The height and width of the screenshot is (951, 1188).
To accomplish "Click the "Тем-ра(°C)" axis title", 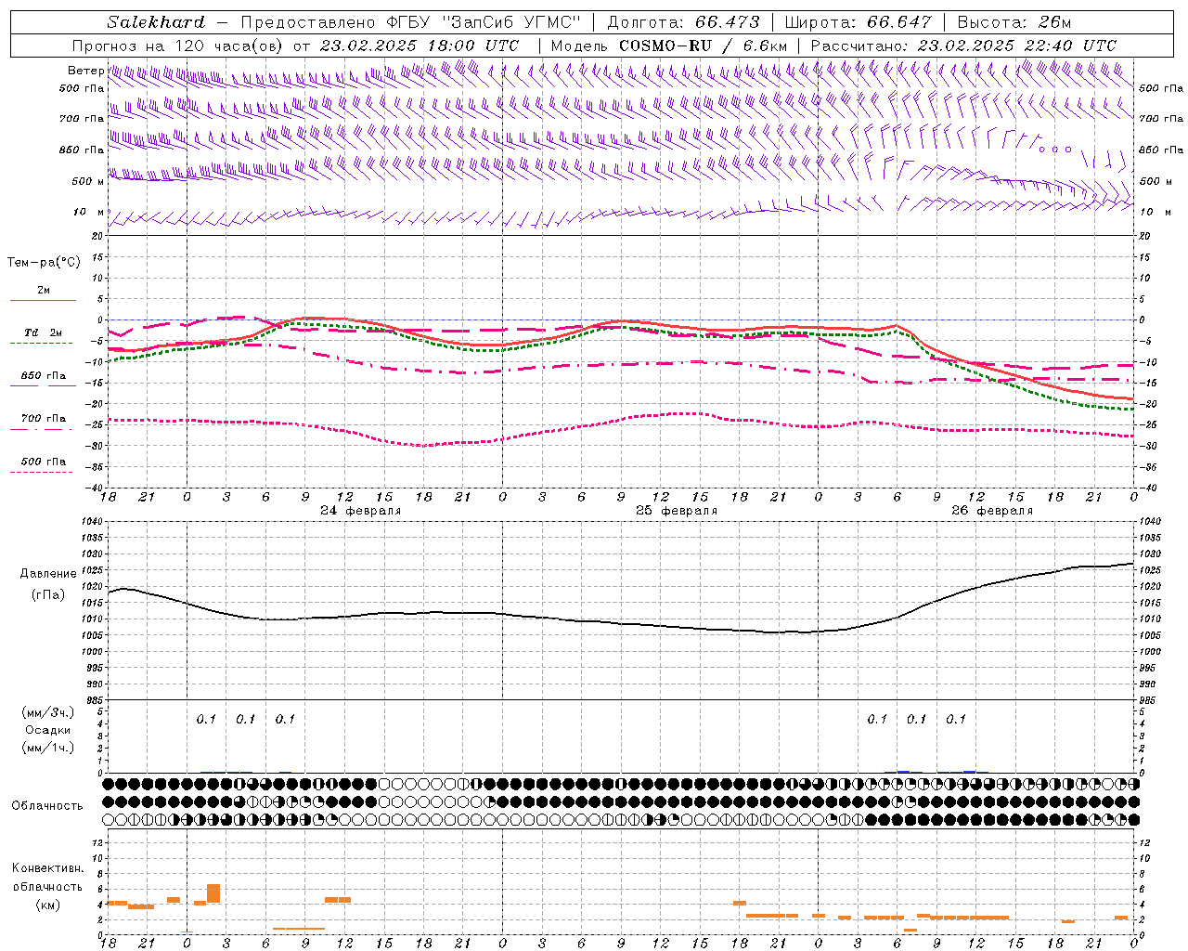I will click(x=44, y=263).
